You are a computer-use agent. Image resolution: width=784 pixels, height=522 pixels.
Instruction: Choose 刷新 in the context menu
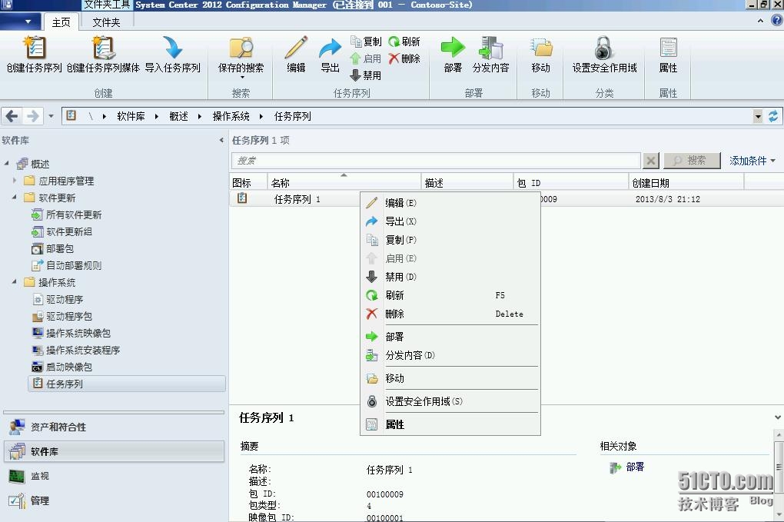pyautogui.click(x=450, y=295)
